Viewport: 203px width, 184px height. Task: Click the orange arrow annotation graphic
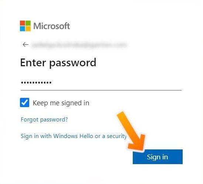(132, 131)
